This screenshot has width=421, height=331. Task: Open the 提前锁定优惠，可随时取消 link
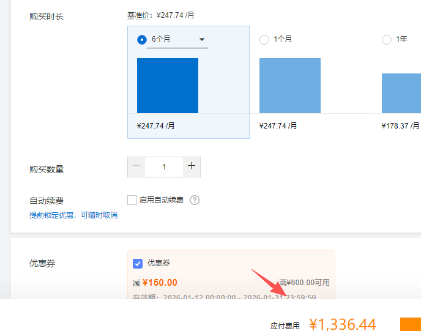click(x=73, y=215)
